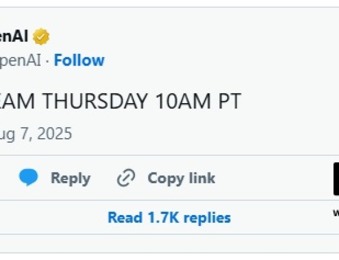Follow the OpenAI account
The height and width of the screenshot is (260, 339).
79,61
